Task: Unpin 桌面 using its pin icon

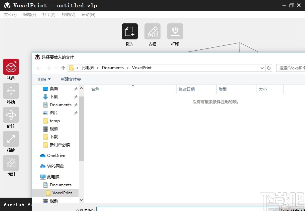Action: click(x=76, y=89)
